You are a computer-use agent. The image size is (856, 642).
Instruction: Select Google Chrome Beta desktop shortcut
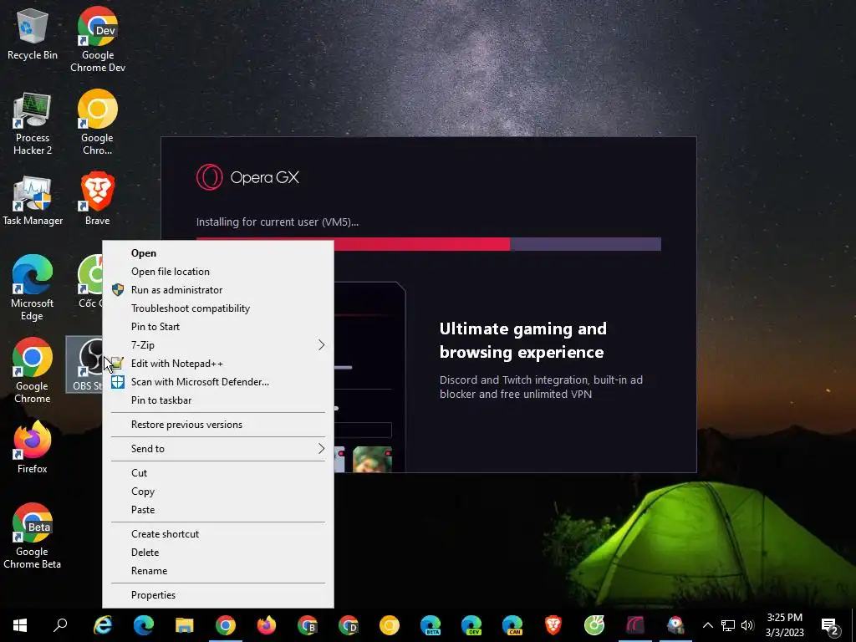pyautogui.click(x=33, y=536)
